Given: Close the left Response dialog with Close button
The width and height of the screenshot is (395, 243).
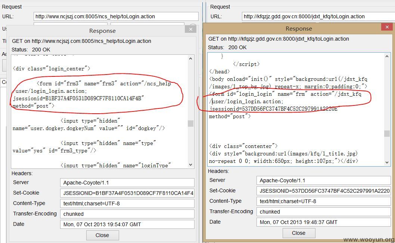Looking at the screenshot, I should [x=102, y=235].
